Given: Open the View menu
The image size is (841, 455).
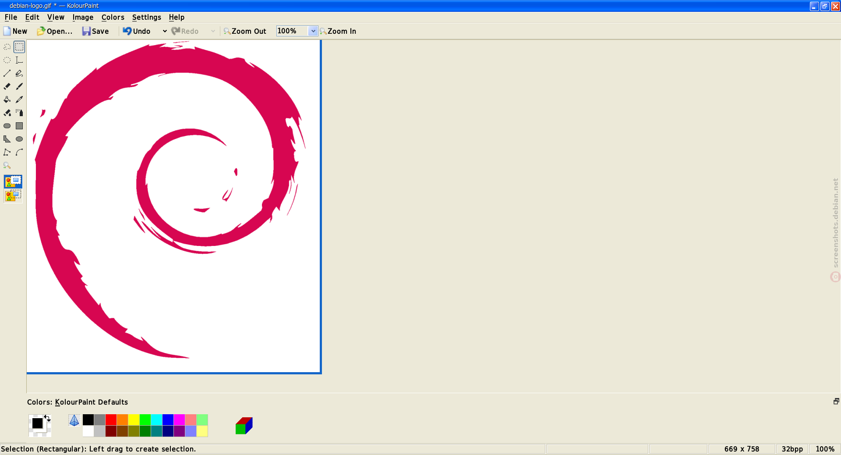Looking at the screenshot, I should pos(56,17).
